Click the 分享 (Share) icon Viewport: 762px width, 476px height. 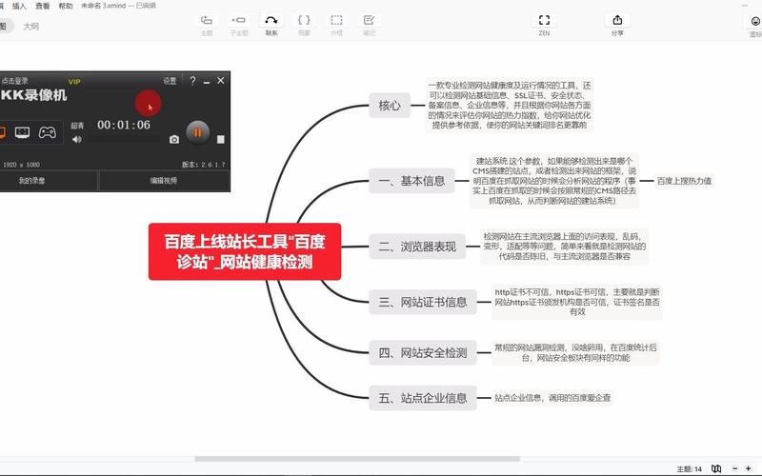[x=617, y=20]
